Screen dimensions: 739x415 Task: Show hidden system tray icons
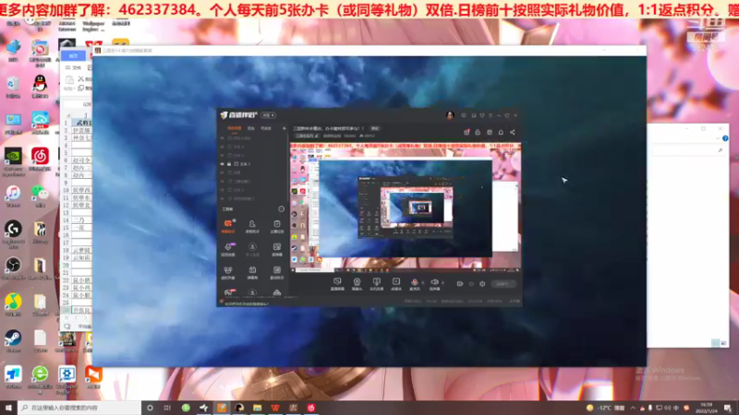click(633, 408)
